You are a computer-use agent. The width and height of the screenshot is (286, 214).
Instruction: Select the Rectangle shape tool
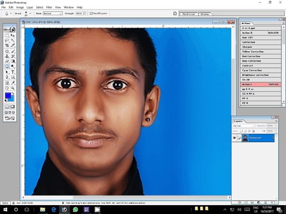13,77
